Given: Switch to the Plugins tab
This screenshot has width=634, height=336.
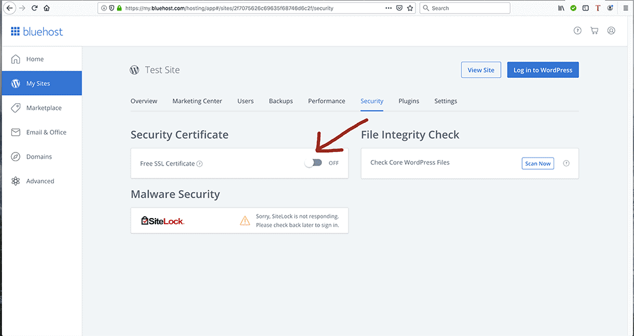Looking at the screenshot, I should [409, 101].
